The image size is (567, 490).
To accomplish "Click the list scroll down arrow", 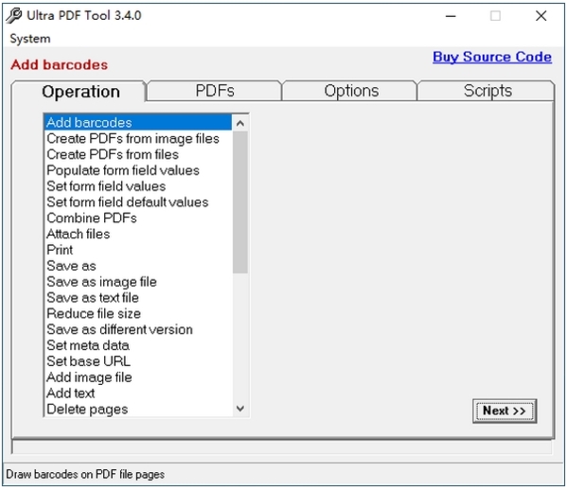I will coord(240,409).
